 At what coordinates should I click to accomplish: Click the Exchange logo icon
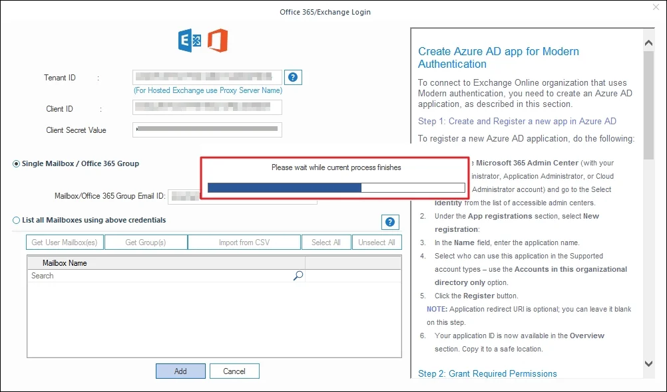click(x=190, y=41)
